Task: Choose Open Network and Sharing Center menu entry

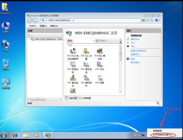Action: click(x=163, y=135)
